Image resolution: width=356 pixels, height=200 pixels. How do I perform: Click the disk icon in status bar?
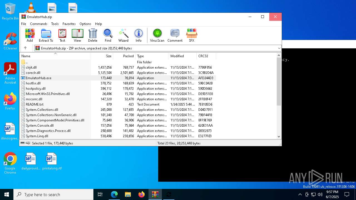coord(23,143)
